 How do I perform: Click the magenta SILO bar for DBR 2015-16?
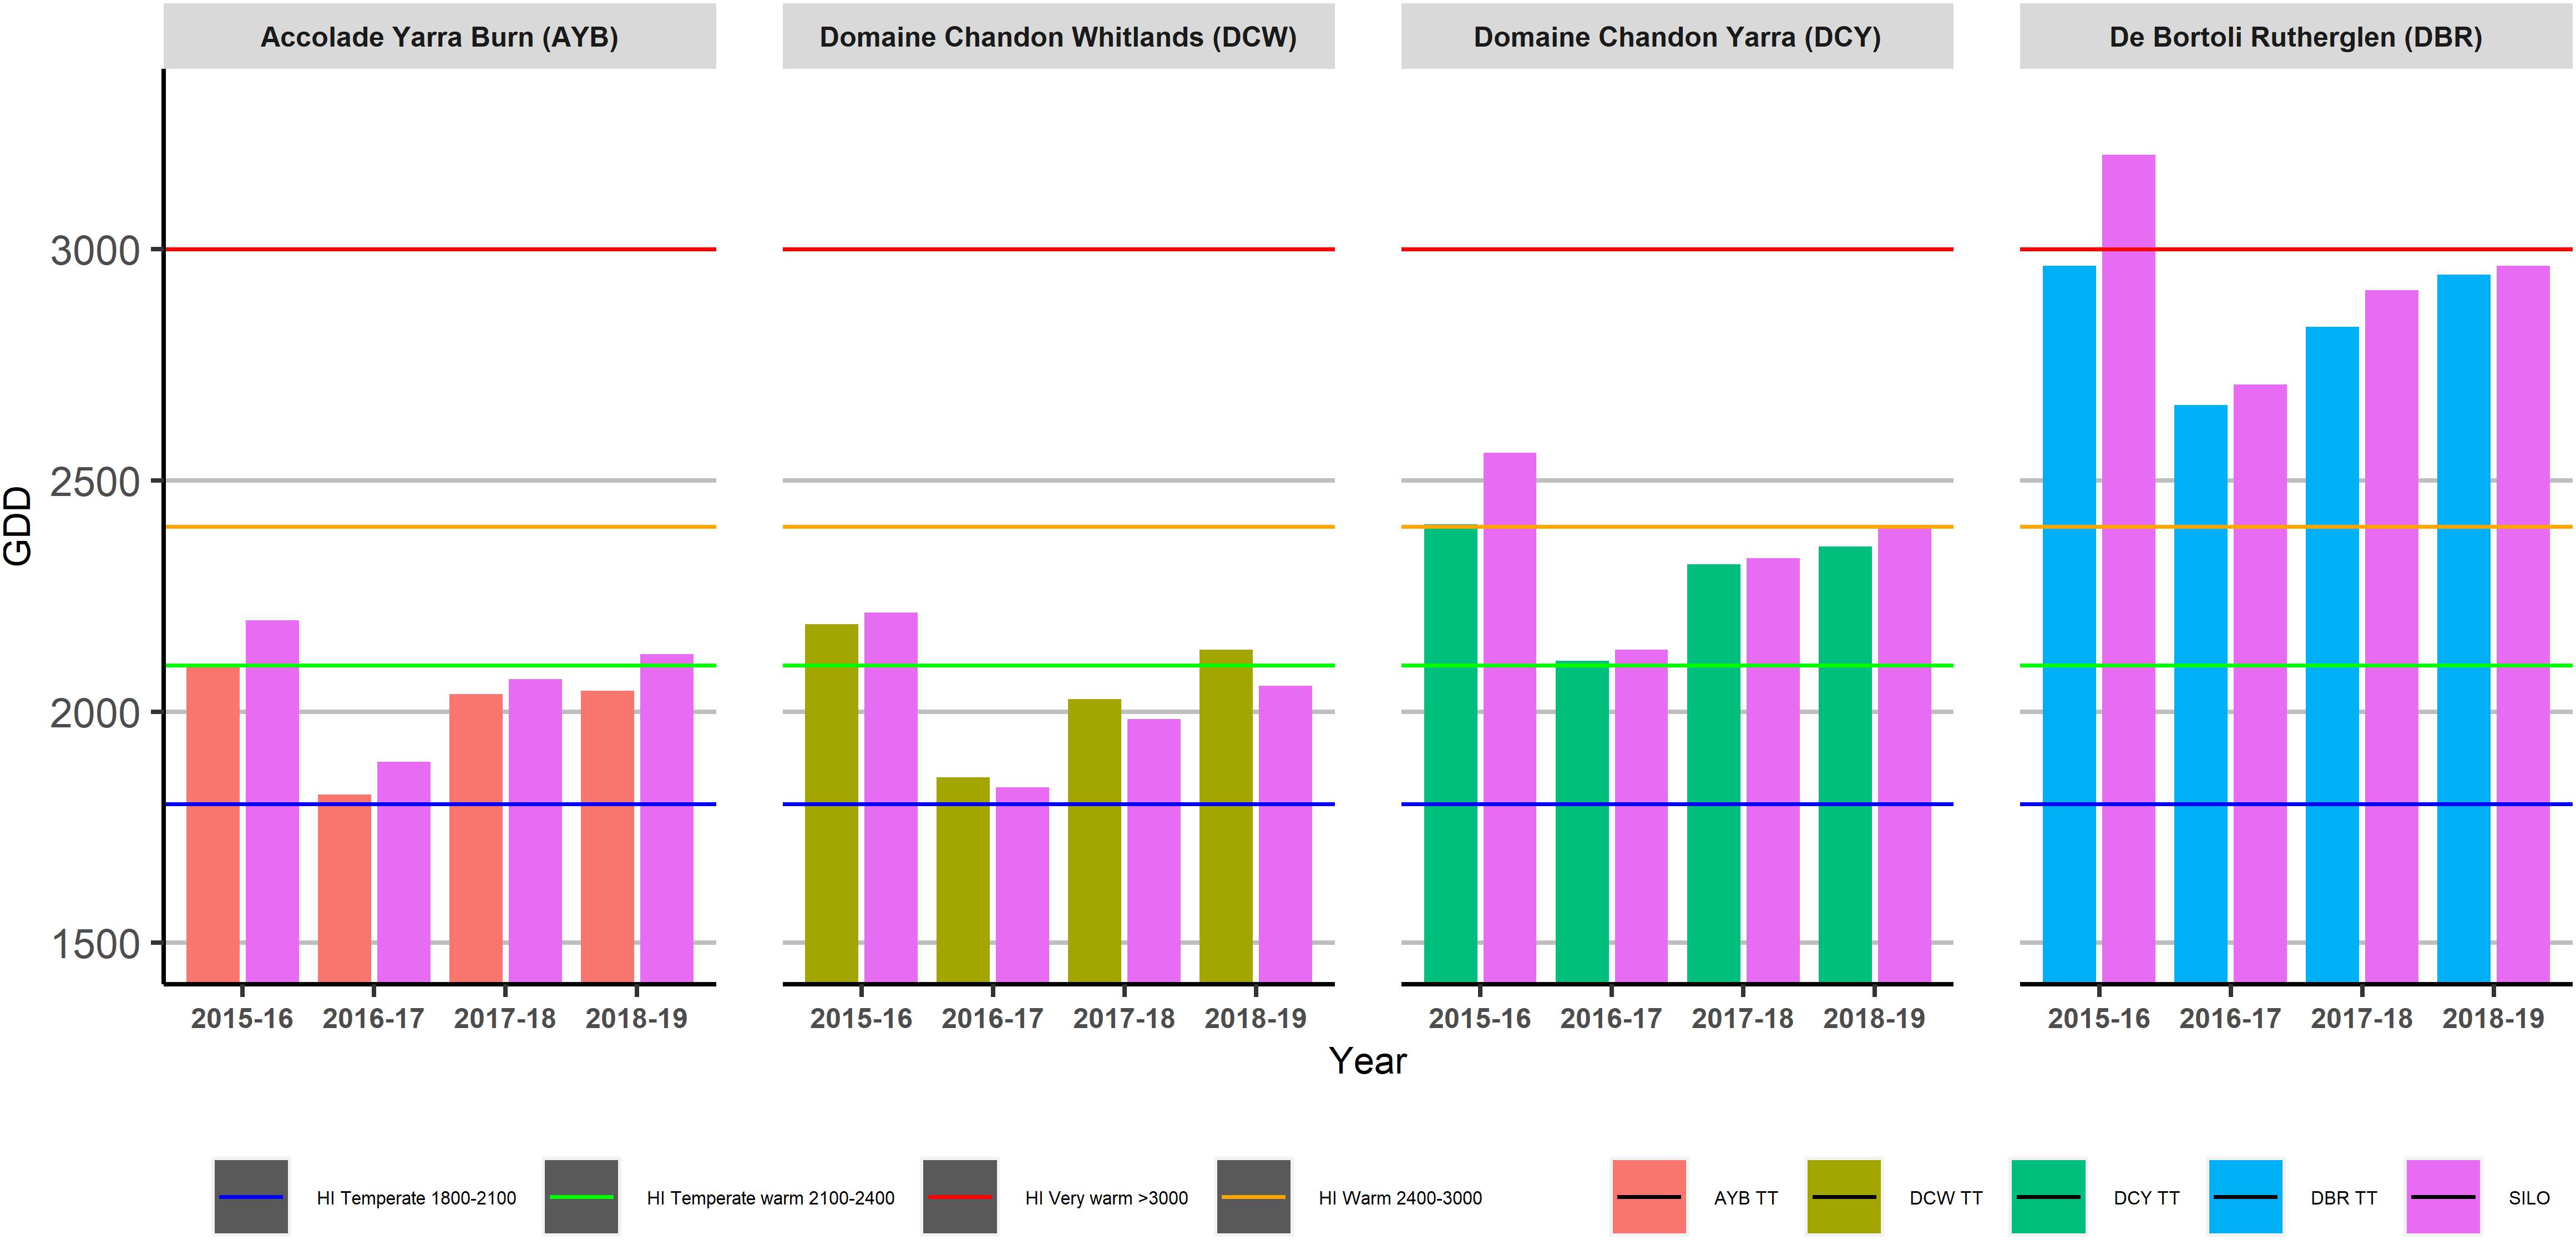point(2129,569)
